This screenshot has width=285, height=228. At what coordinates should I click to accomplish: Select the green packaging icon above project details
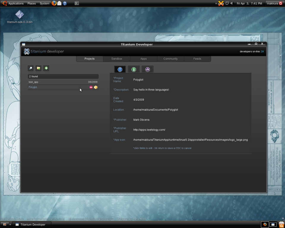(134, 69)
